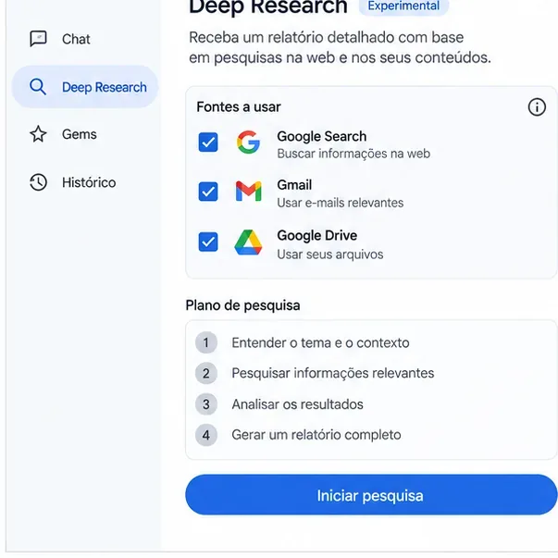The width and height of the screenshot is (558, 558).
Task: Click the 'Google Drive' source title
Action: (x=317, y=235)
